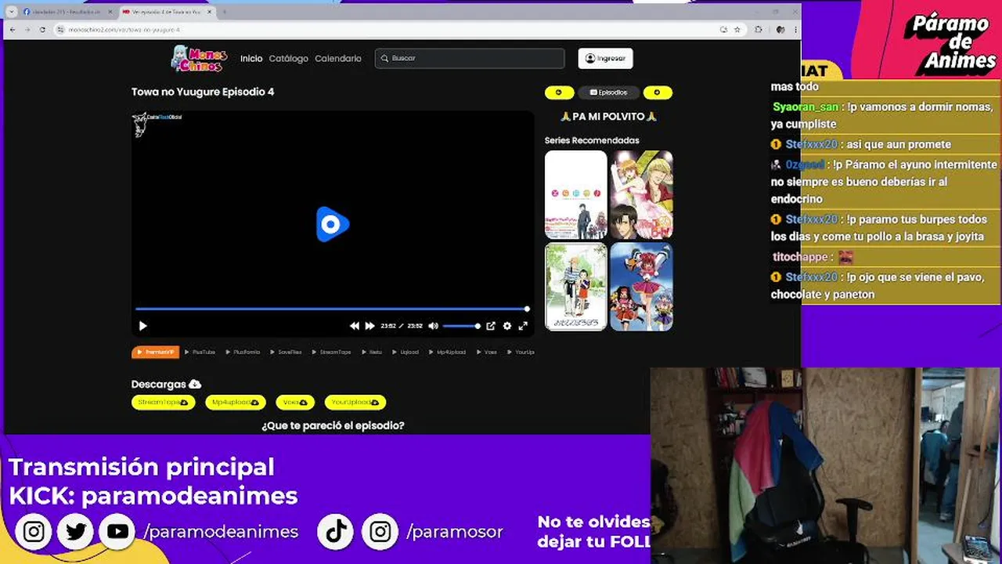Click the cloud download icon beside Descargas
This screenshot has height=564, width=1002.
click(195, 385)
